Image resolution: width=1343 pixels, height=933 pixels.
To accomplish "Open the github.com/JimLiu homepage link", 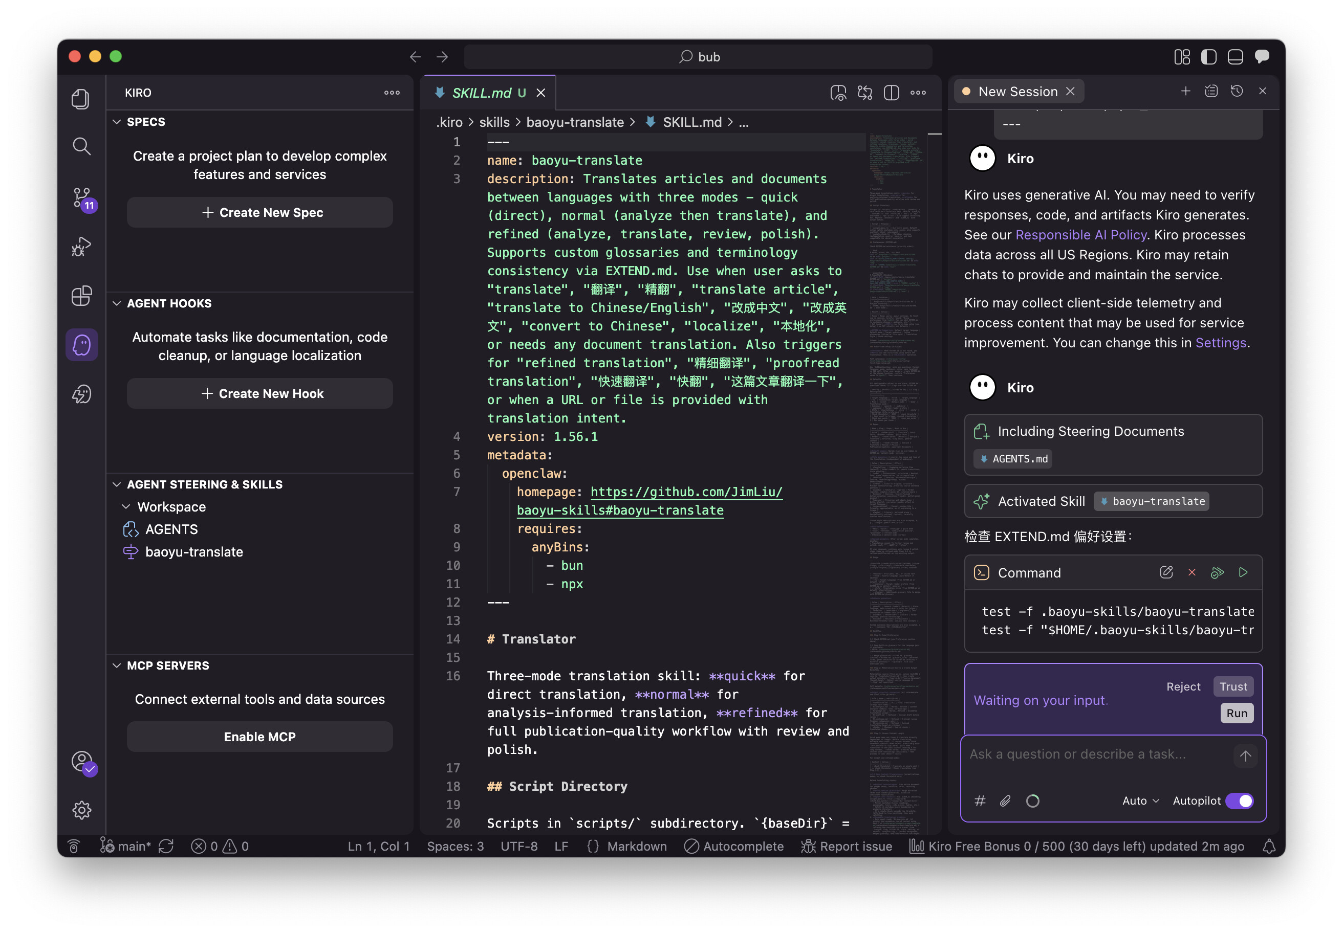I will [x=649, y=501].
